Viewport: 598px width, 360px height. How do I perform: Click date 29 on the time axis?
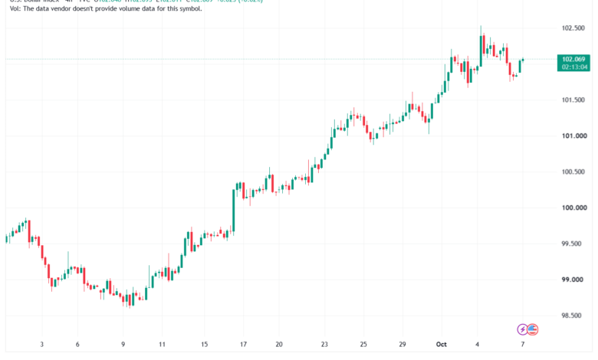(x=402, y=345)
